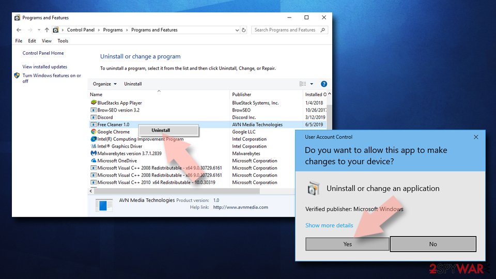Click horizontal scrollbar left arrow

91,191
